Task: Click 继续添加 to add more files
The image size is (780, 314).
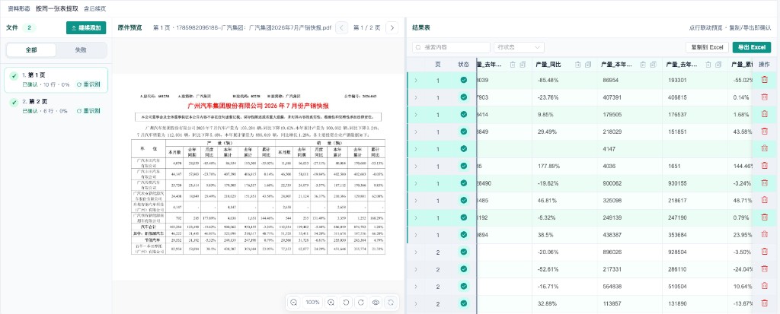Action: [x=86, y=28]
